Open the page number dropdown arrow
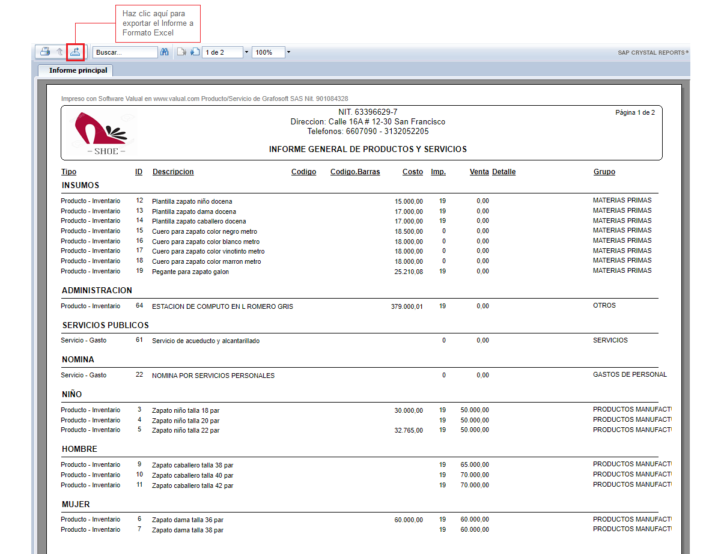Image resolution: width=724 pixels, height=554 pixels. coord(246,52)
